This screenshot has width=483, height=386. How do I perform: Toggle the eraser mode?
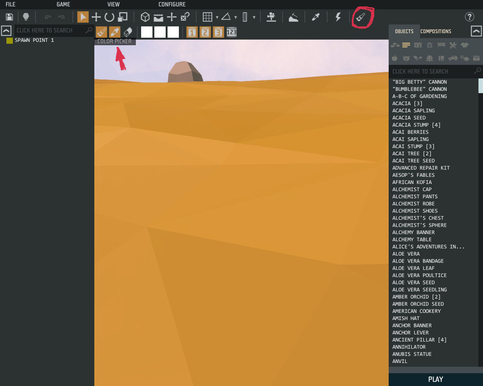(128, 32)
